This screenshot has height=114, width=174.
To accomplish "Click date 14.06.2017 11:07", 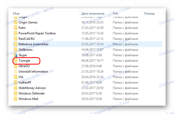I will [x=92, y=50].
